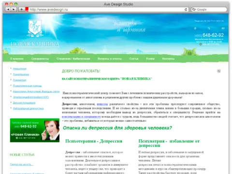Open the first article link under НОВЫЕ СТАТЬИ
The width and height of the screenshot is (232, 174).
tap(22, 164)
